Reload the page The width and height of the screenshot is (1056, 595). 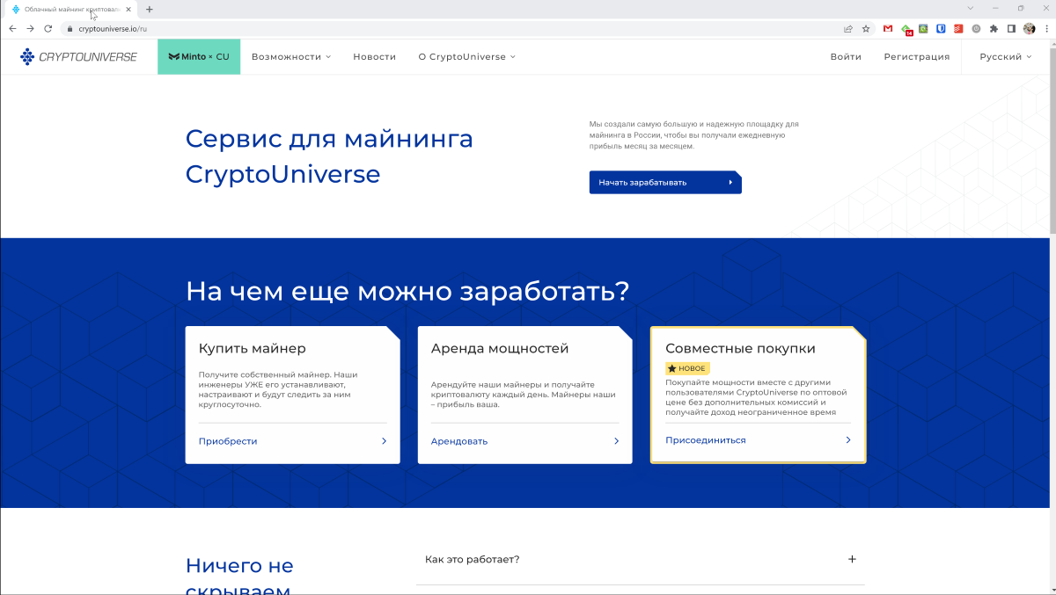point(48,28)
